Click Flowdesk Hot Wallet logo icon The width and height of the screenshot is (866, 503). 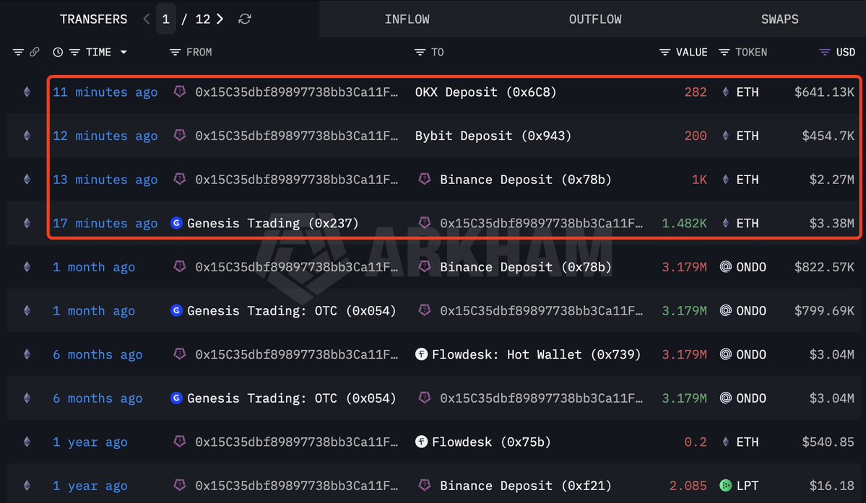tap(421, 354)
